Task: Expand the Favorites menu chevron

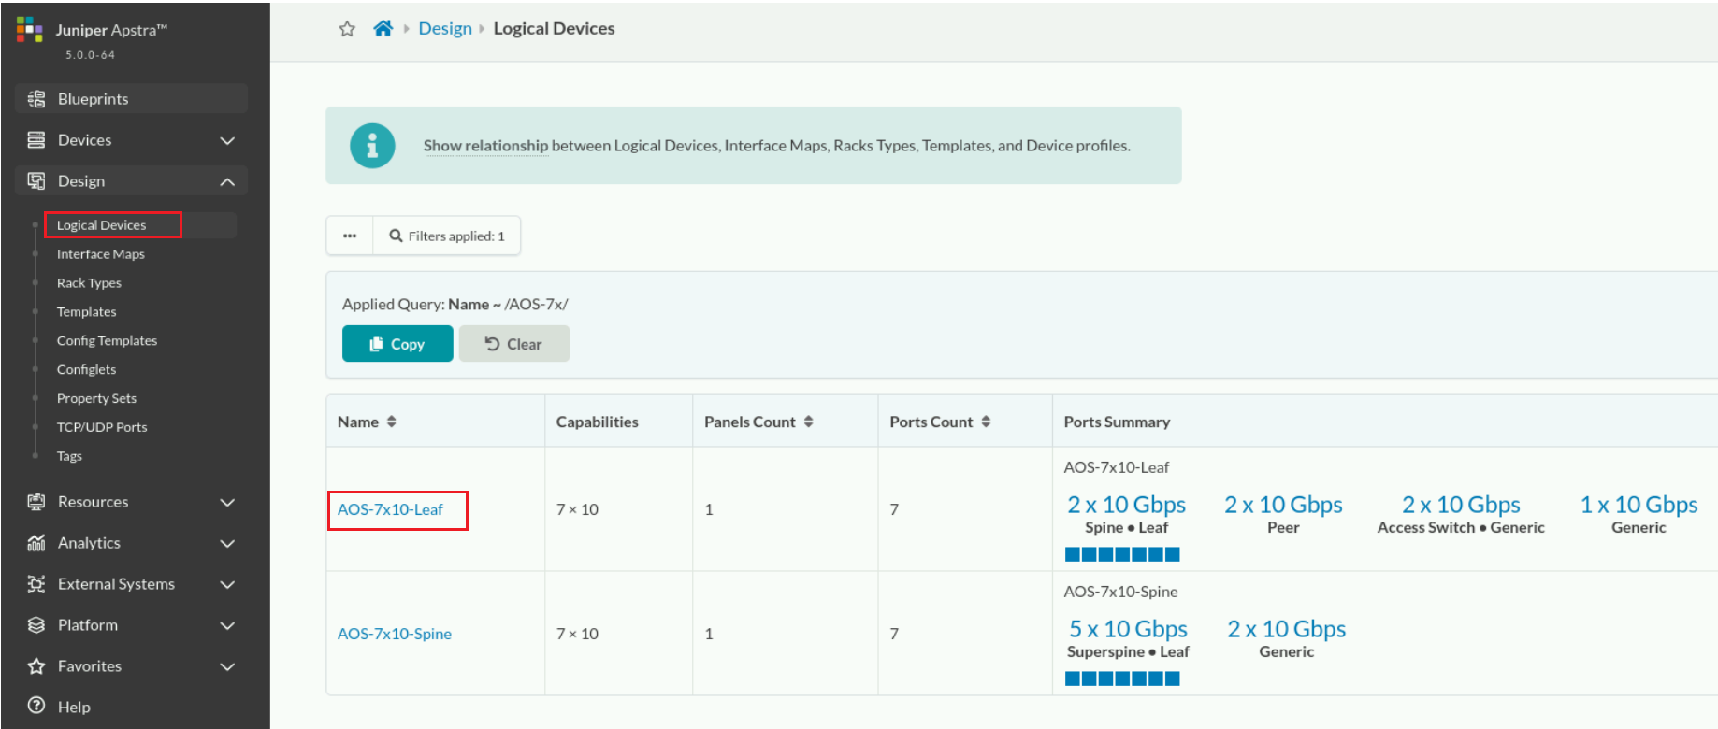Action: click(x=227, y=666)
